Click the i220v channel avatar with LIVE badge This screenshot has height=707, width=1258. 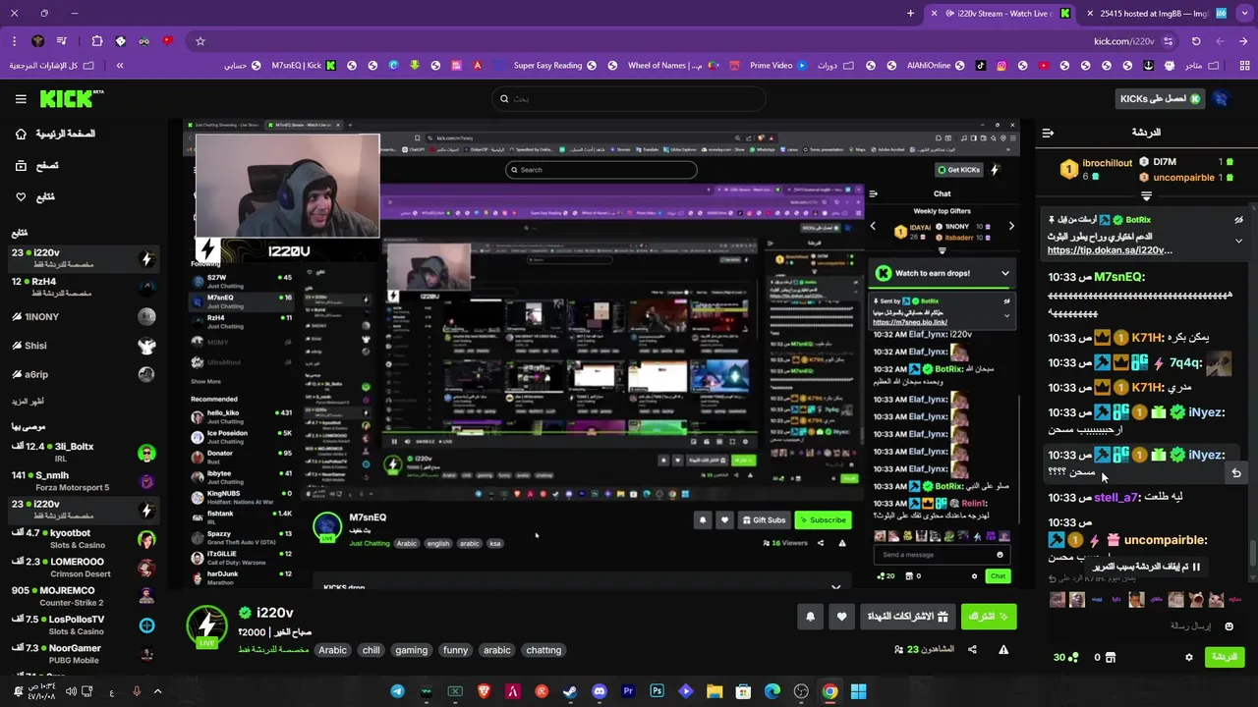coord(206,626)
